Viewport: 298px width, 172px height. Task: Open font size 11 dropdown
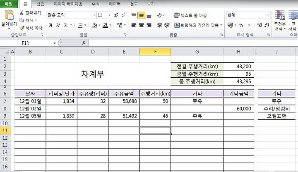tap(110, 15)
